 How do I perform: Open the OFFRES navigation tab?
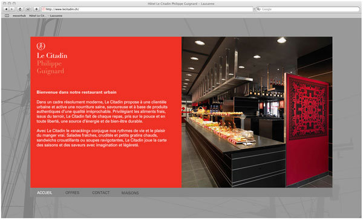[x=72, y=193]
